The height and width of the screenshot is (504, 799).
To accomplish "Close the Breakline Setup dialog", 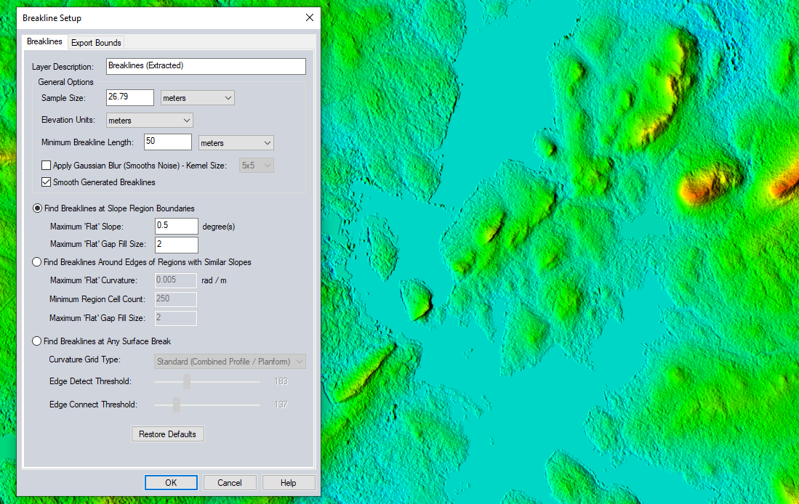I will tap(309, 18).
